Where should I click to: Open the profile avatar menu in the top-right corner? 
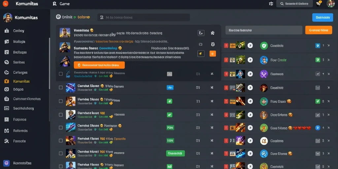click(x=331, y=4)
